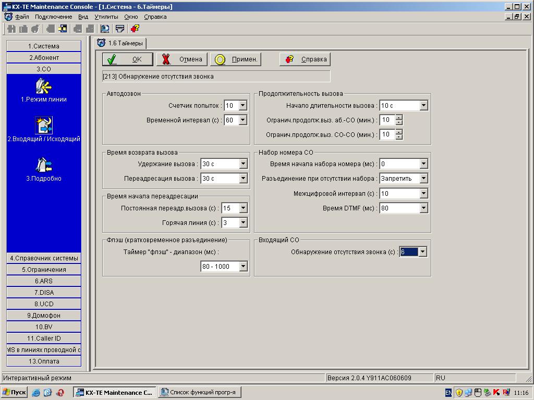534x400 pixels.
Task: Expand the Межцифровой интервал (с) dropdown
Action: click(423, 194)
